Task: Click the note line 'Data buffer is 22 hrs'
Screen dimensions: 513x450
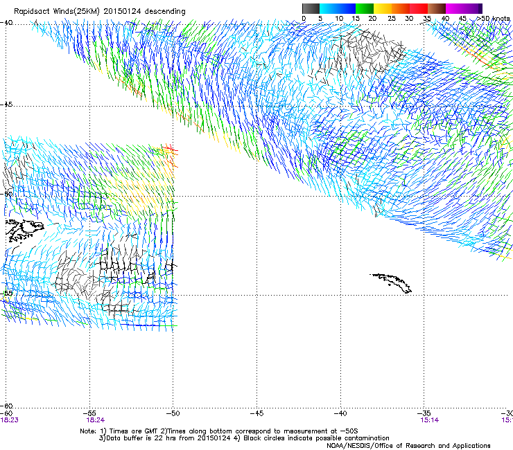Action: (244, 438)
